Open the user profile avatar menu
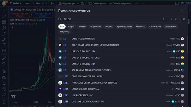The width and height of the screenshot is (191, 107). pyautogui.click(x=4, y=3)
